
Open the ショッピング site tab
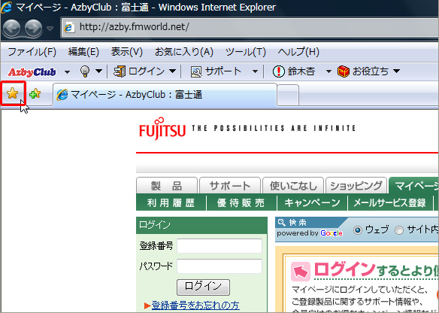point(356,186)
